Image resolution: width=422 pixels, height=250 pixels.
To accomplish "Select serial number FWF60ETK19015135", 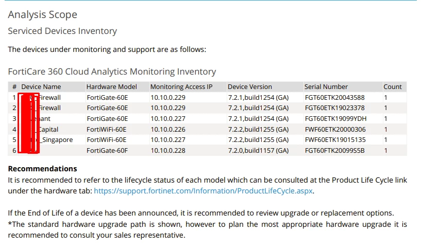I will point(335,140).
